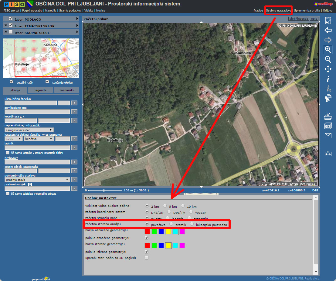This screenshot has width=336, height=281.
Task: Open the 'zemljiški kataster' dropdown
Action: [29, 130]
